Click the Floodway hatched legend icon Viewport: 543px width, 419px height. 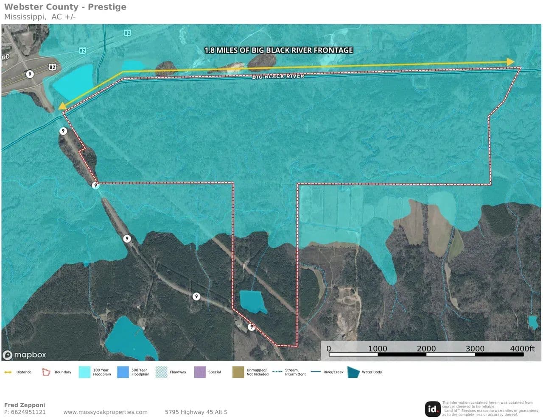[161, 372]
